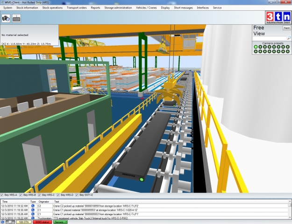Open the Vehicles / Cranes menu
This screenshot has height=224, width=292.
(147, 8)
